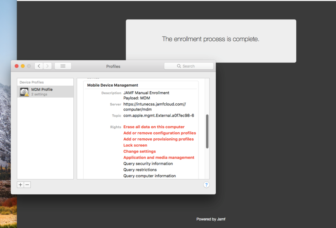
Task: Click the com.apple.mgmt.External topic value
Action: [x=158, y=116]
